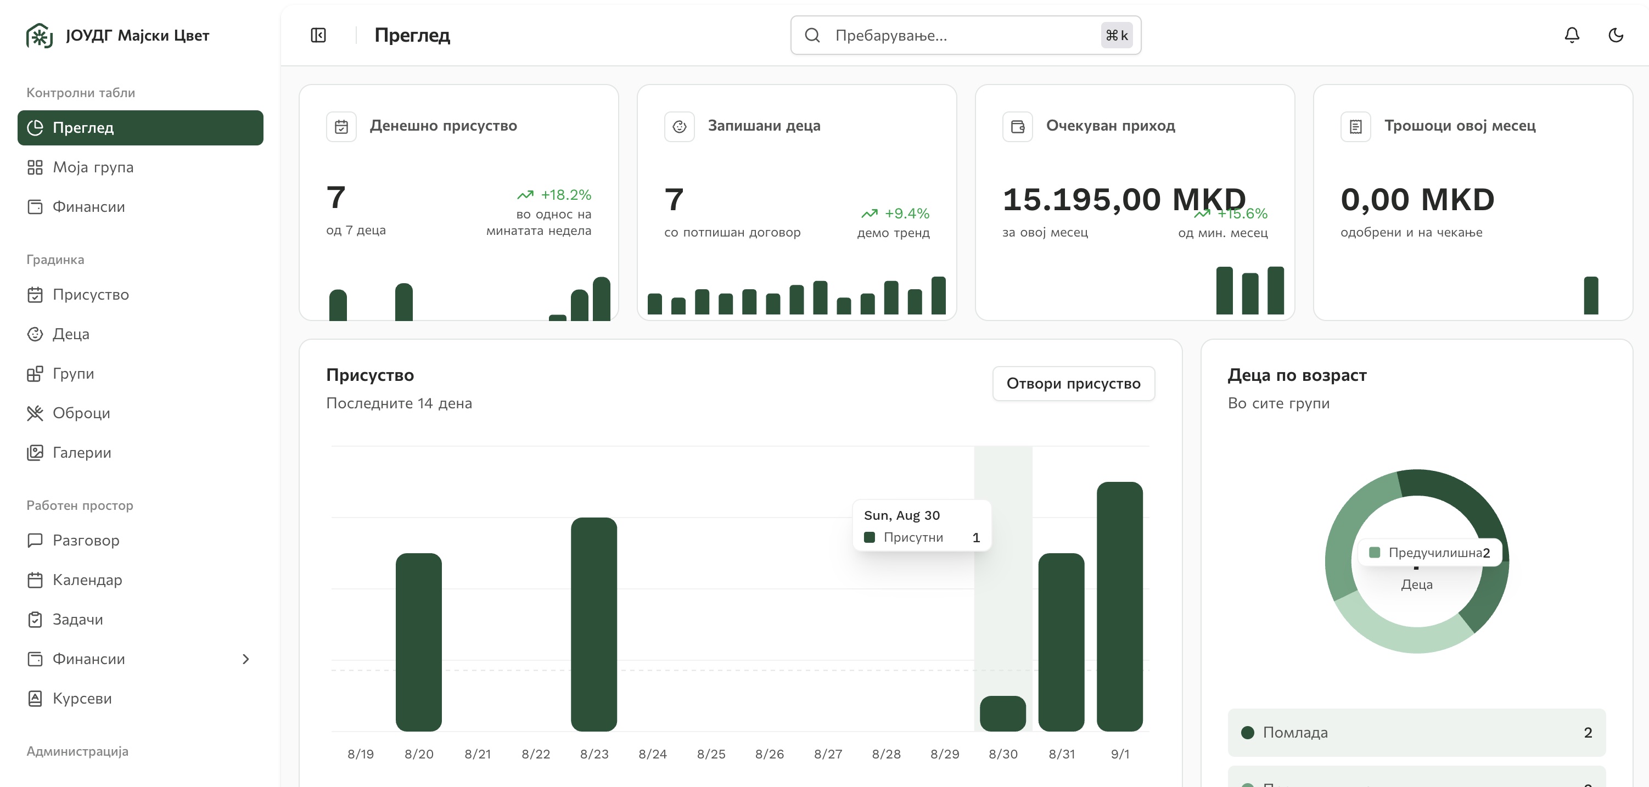Open Моја група in sidebar
Viewport: 1649px width, 787px height.
pos(140,167)
